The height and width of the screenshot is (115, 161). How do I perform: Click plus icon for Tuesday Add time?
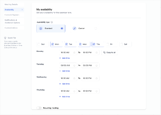[60, 71]
